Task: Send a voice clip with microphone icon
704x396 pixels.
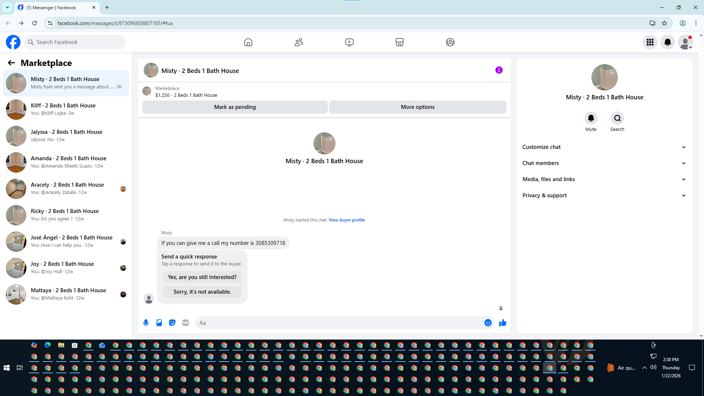Action: (x=146, y=323)
